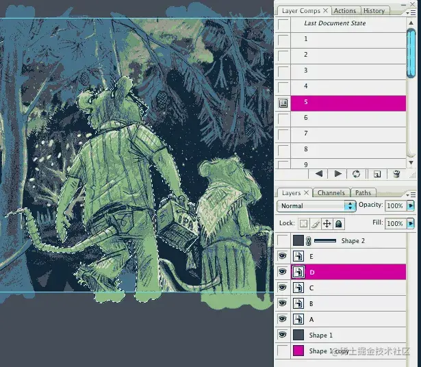Update the selected layer comp
This screenshot has width=421, height=367.
pyautogui.click(x=356, y=174)
